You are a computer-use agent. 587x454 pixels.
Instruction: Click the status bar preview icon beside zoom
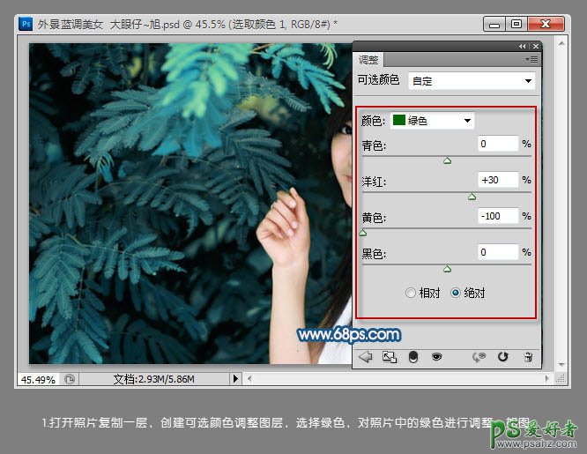click(x=70, y=379)
